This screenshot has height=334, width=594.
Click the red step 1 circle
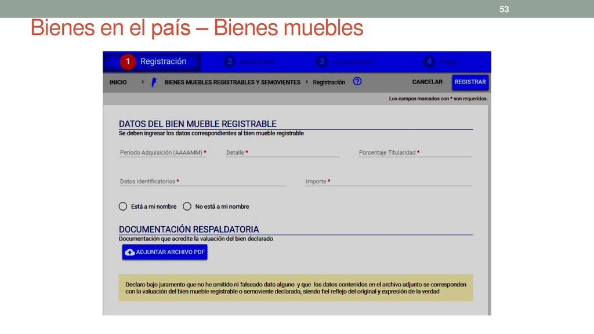[x=128, y=61]
